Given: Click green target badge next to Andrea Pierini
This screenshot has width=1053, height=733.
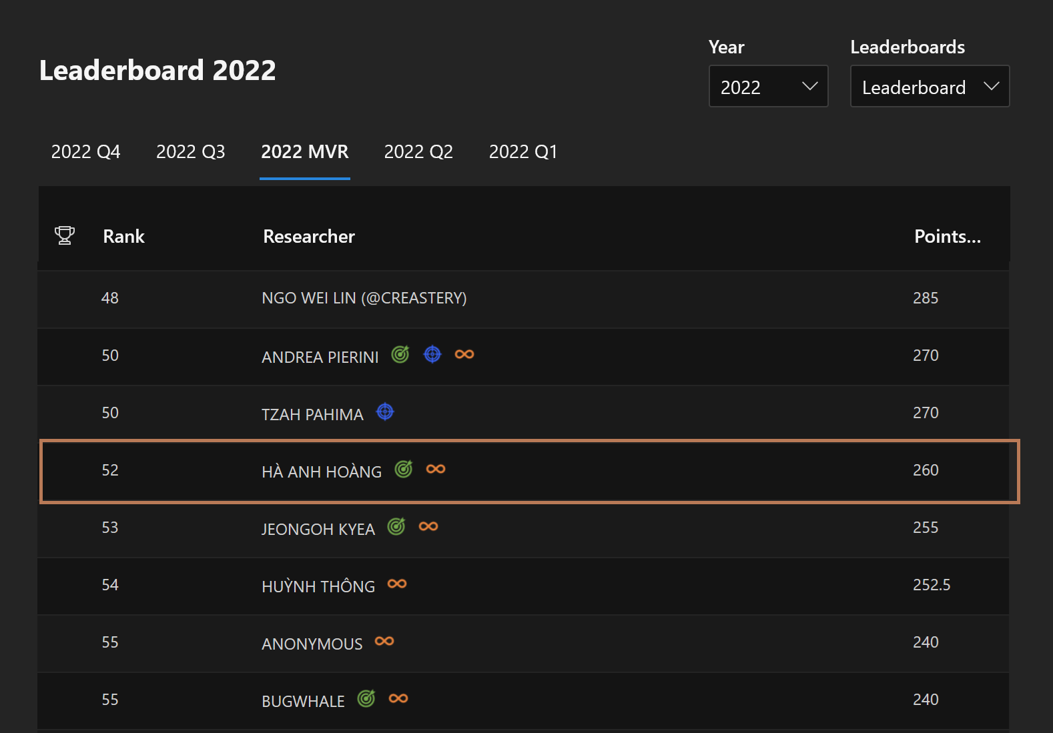Looking at the screenshot, I should click(x=400, y=354).
